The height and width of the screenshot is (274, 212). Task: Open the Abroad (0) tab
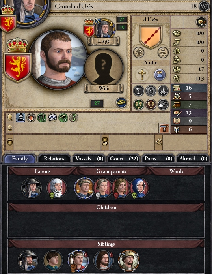point(193,158)
